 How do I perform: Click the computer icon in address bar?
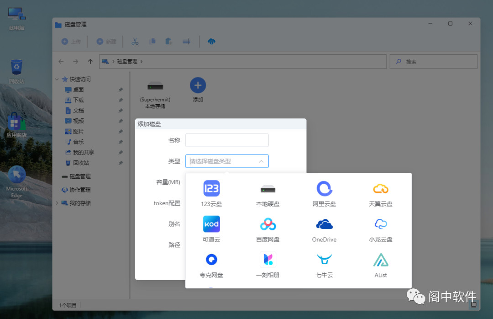click(105, 61)
